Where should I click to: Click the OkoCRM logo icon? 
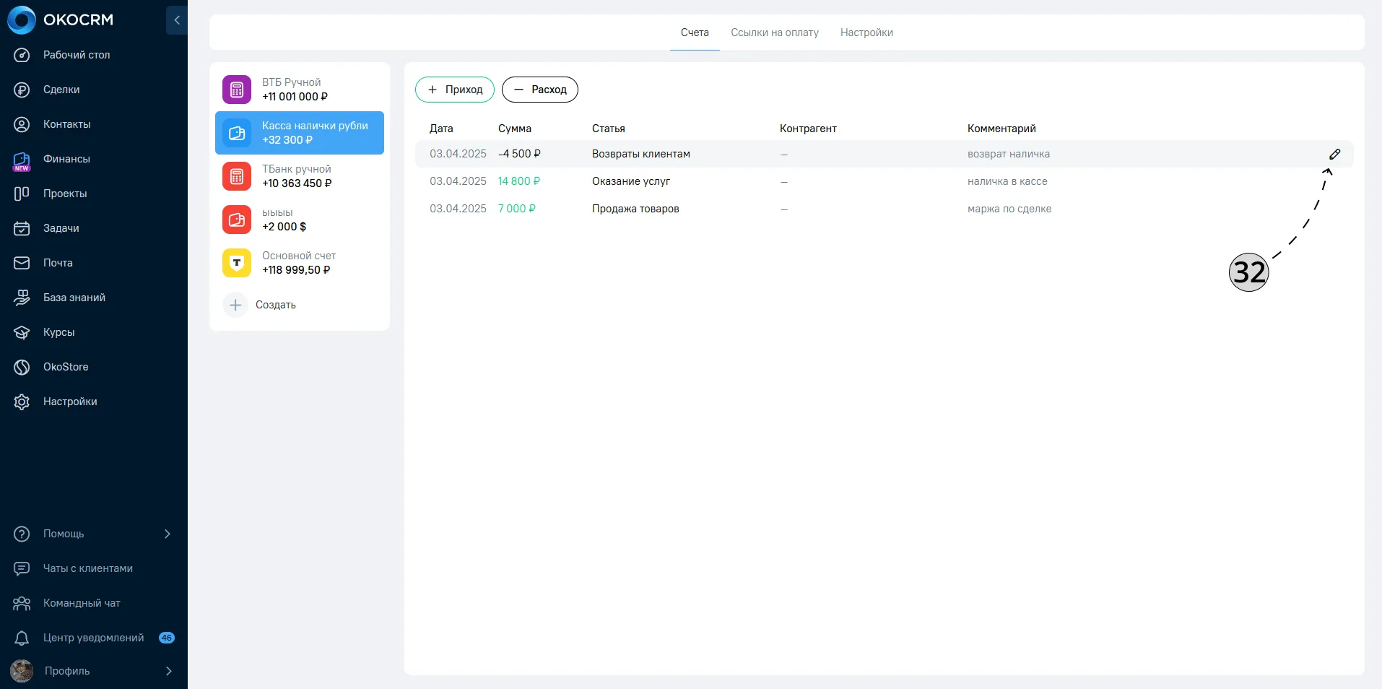[22, 19]
